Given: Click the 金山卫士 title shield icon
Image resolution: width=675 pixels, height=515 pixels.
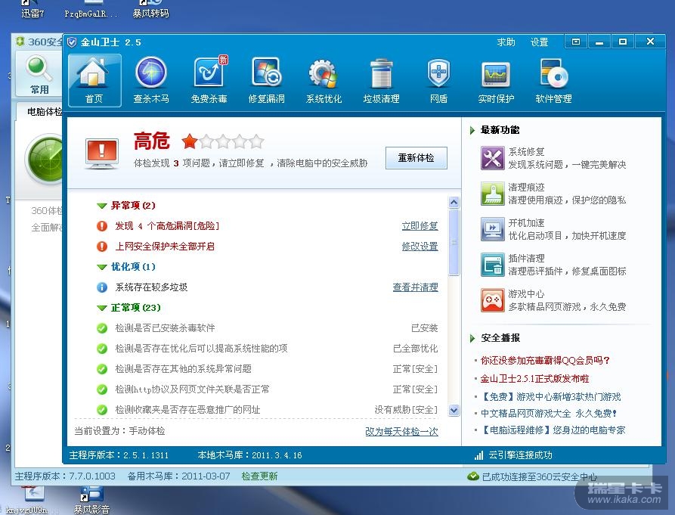Looking at the screenshot, I should (72, 42).
